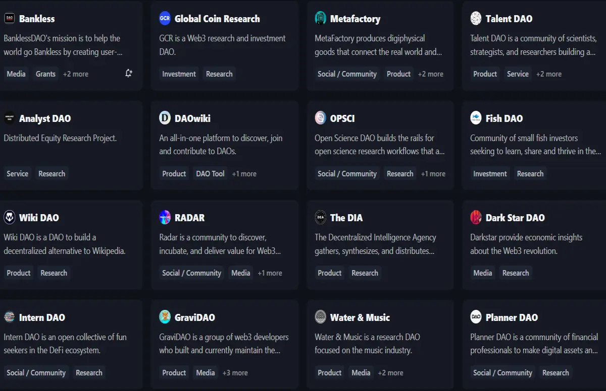The height and width of the screenshot is (391, 606).
Task: Click the Global Coin Research GCR logo
Action: tap(165, 19)
